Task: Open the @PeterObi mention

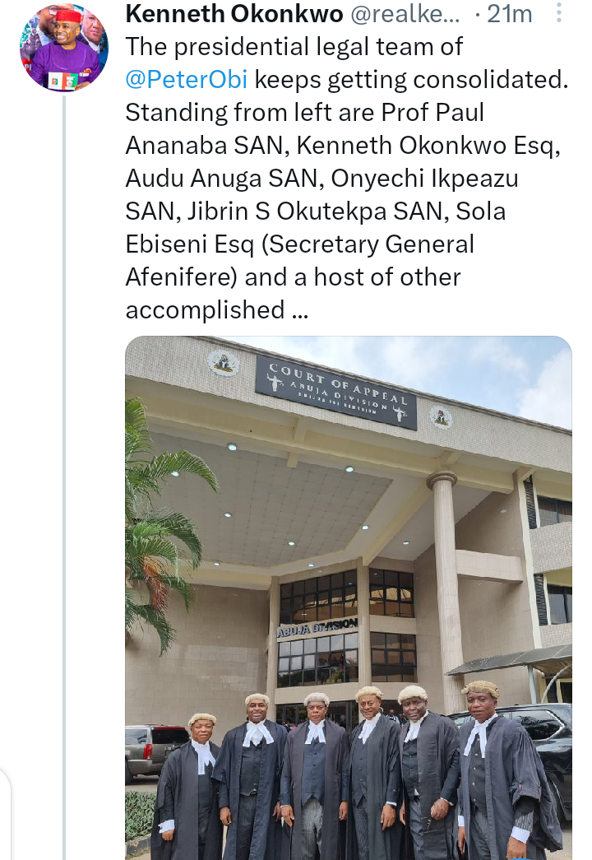Action: point(187,80)
